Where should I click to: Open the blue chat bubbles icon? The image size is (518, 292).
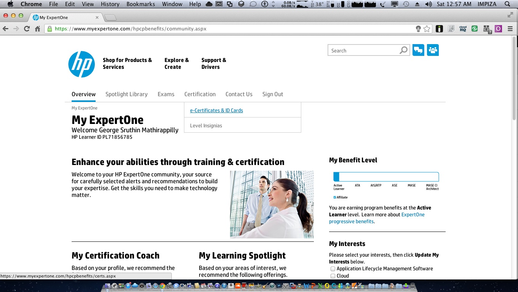418,50
